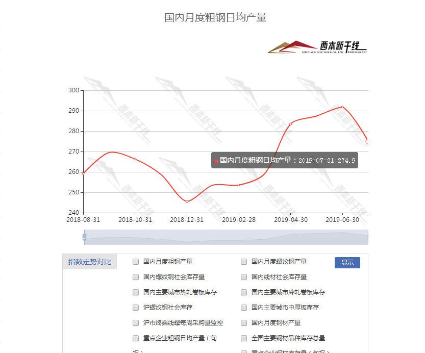The height and width of the screenshot is (353, 425).
Task: Enable the 国内月度螺纹钢产量 checkbox
Action: [244, 262]
